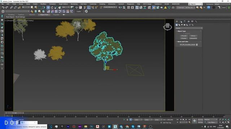The width and height of the screenshot is (231, 129).
Task: Collapse the Name and Color rollout
Action: (183, 42)
